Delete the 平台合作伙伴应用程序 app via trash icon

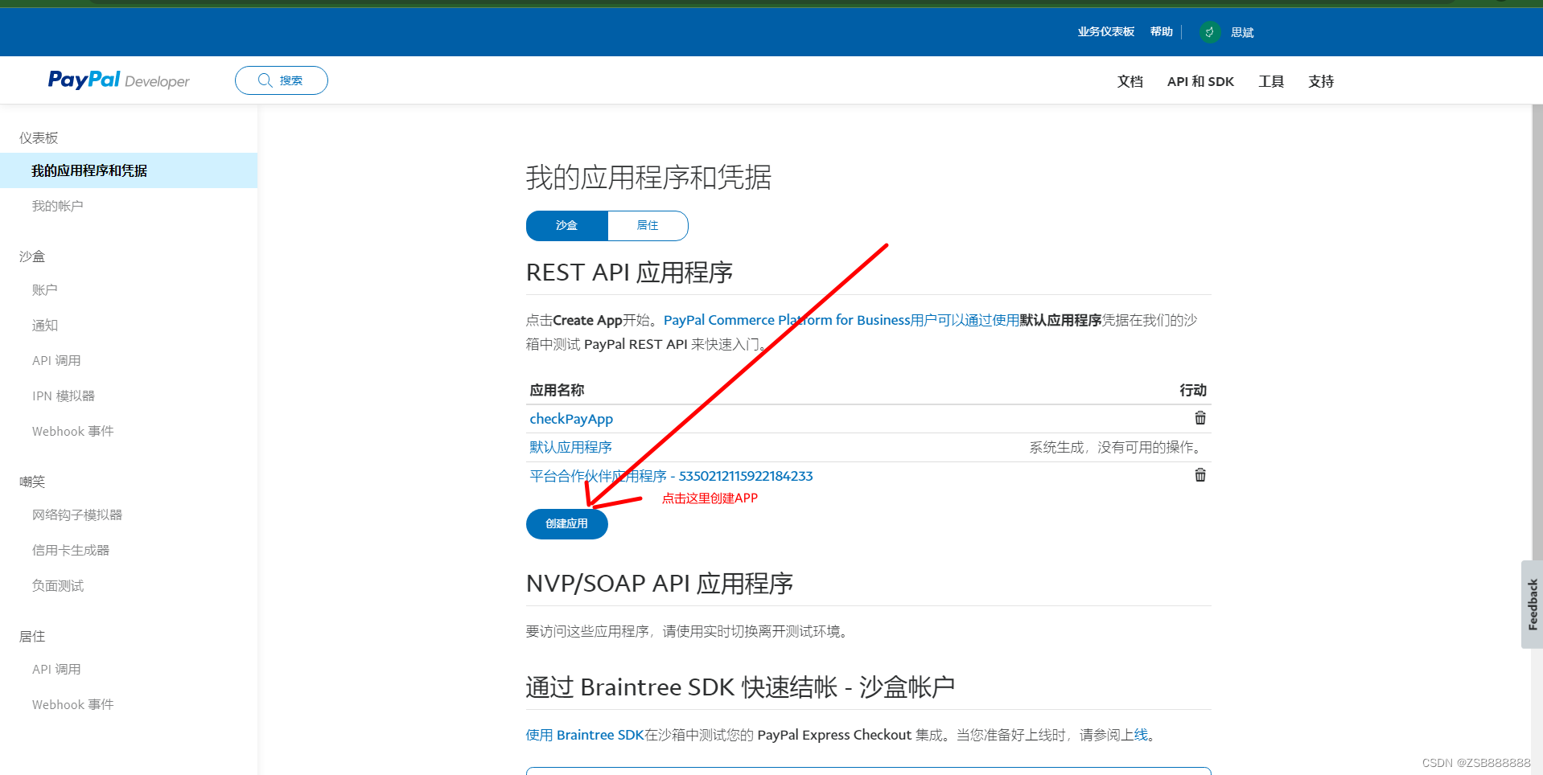click(x=1200, y=475)
